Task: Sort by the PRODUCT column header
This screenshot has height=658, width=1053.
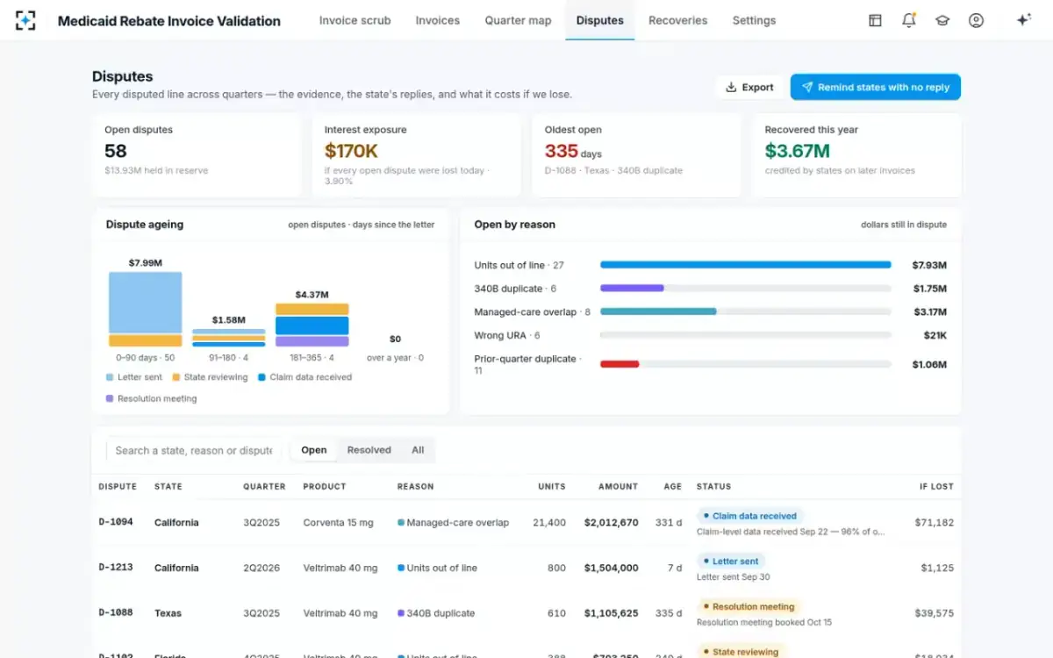Action: coord(325,486)
